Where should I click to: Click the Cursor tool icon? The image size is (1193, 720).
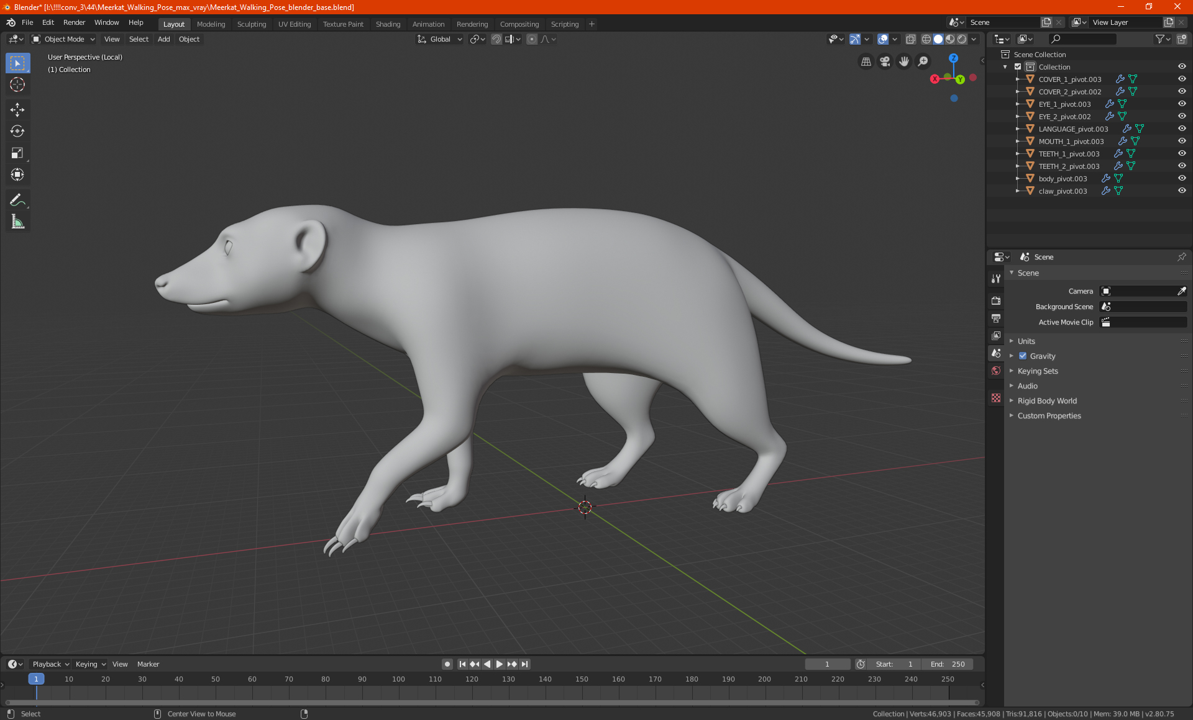tap(17, 84)
